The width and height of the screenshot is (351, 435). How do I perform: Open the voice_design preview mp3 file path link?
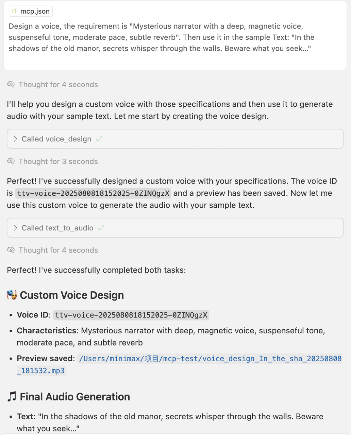(x=210, y=359)
